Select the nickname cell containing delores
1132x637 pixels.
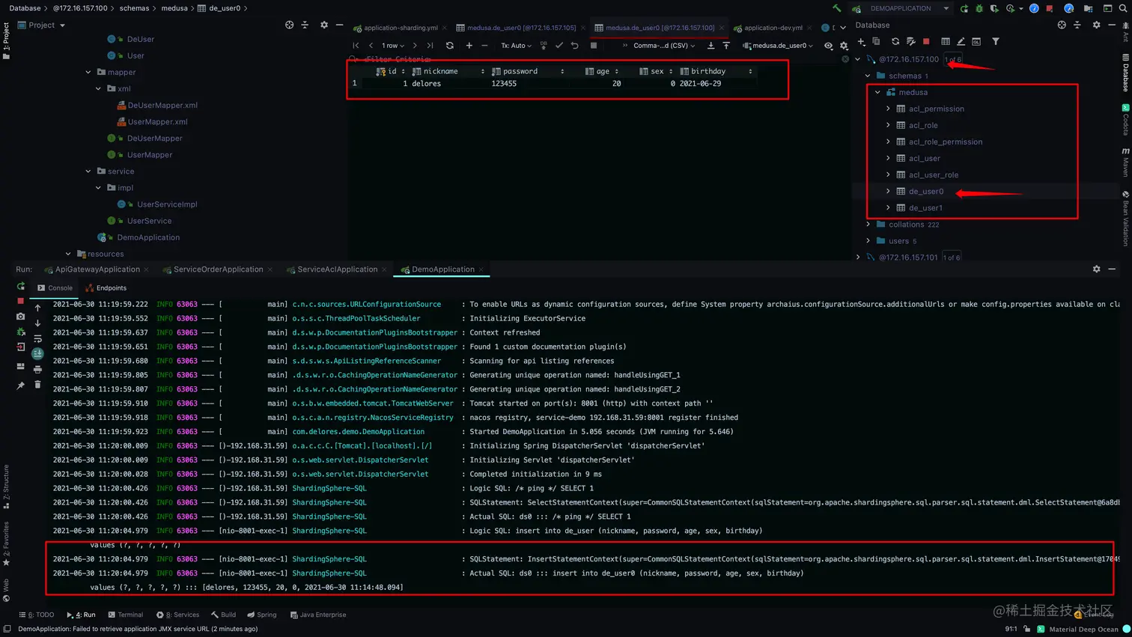[448, 84]
